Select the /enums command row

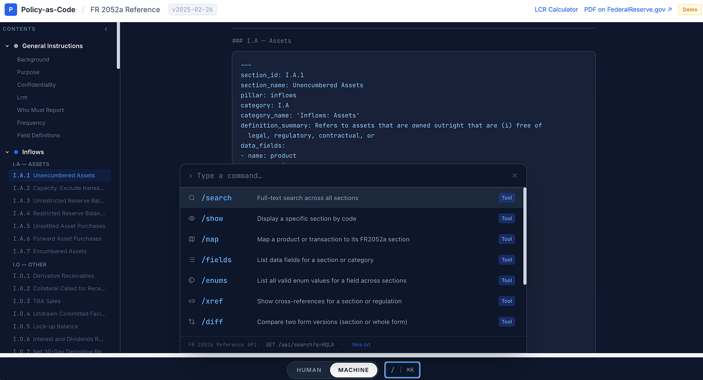tap(351, 280)
